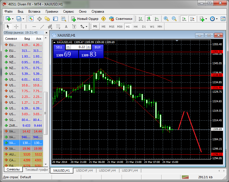Screen dimensions: 229x182
Task: Select the cursor arrow tool
Action: 8,26
